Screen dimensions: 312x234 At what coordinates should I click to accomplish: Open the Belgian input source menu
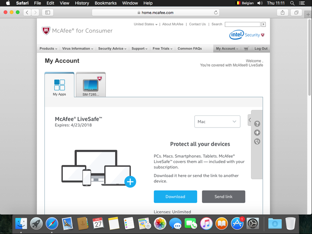(x=245, y=3)
